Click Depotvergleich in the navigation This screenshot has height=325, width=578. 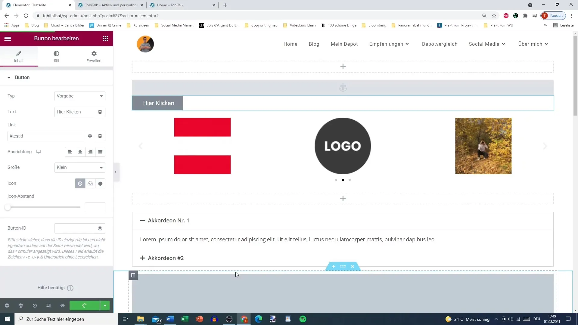(x=440, y=44)
